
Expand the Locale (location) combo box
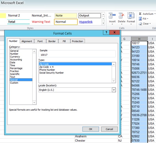click(x=114, y=90)
